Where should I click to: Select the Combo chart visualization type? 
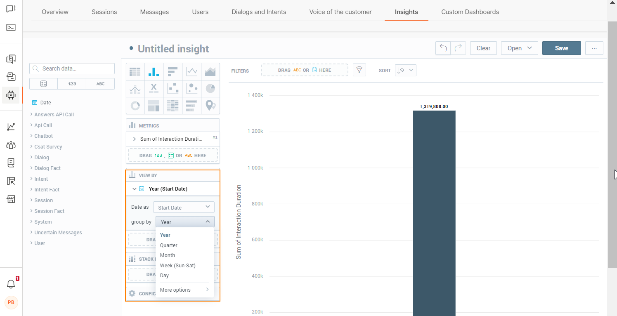[x=135, y=88]
